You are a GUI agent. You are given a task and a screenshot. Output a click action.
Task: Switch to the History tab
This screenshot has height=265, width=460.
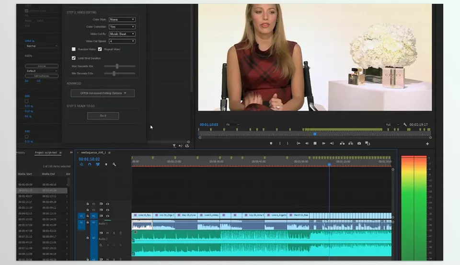21,152
